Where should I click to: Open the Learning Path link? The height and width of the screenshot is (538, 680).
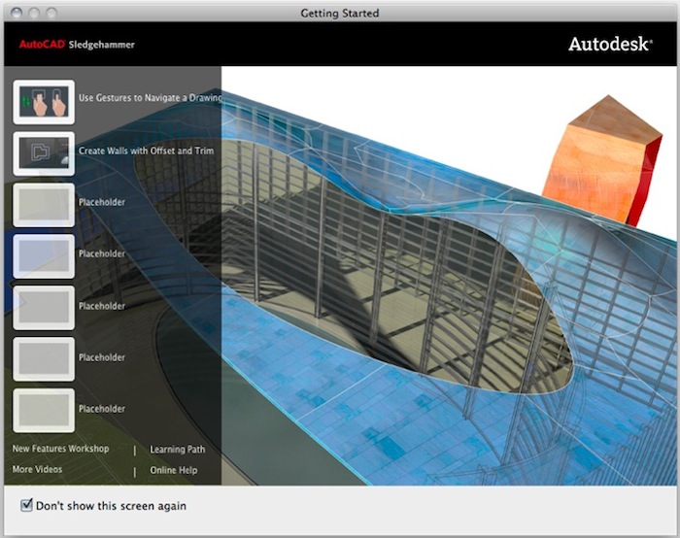click(178, 450)
